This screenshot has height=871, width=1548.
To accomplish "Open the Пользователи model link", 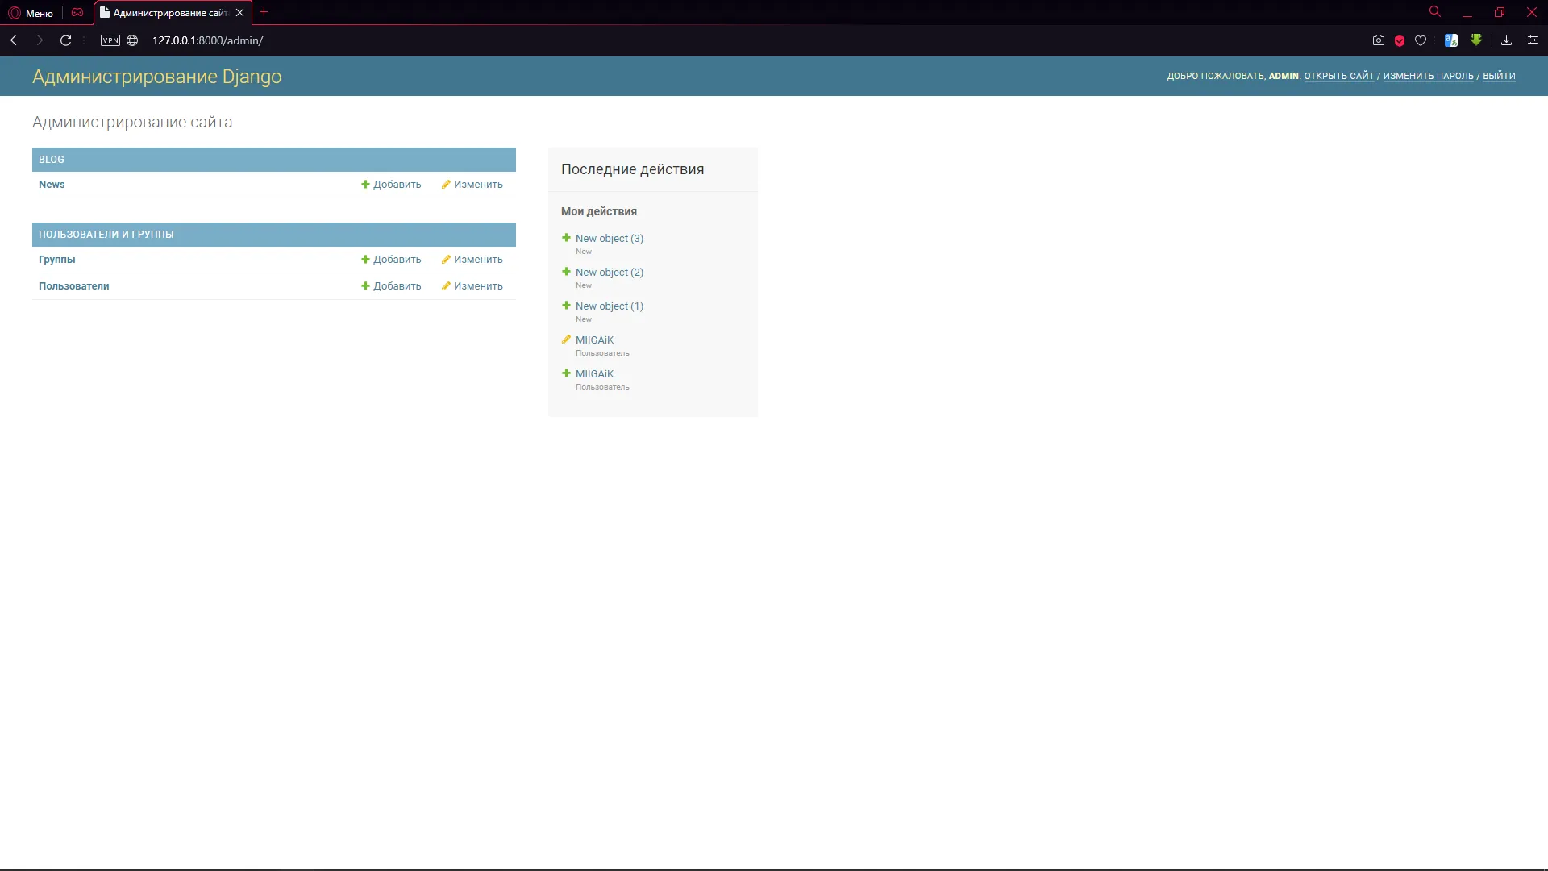I will [73, 286].
